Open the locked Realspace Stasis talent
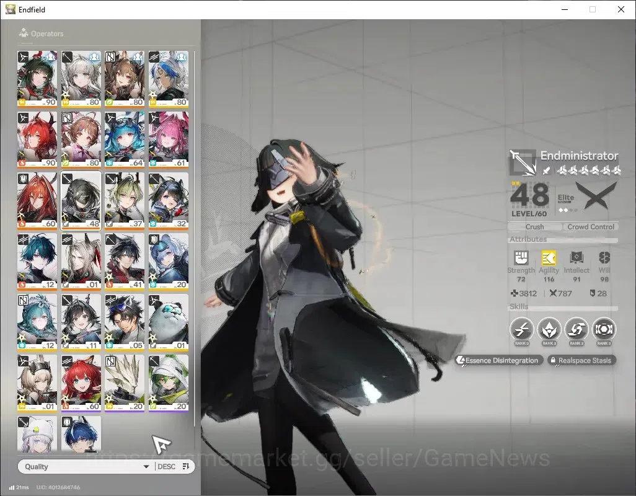 point(581,360)
